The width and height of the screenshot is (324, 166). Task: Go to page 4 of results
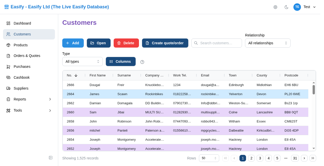(269, 158)
